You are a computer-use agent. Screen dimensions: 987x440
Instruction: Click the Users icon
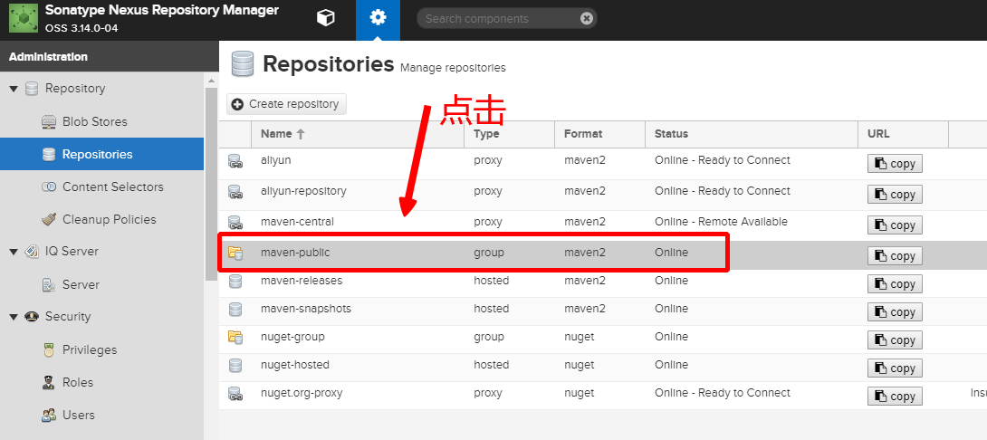coord(49,416)
